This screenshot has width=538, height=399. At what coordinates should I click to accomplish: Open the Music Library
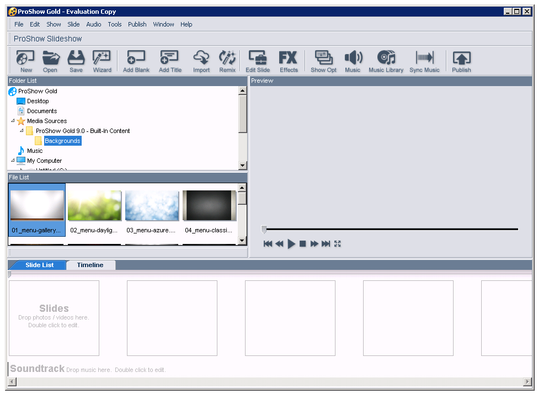coord(386,61)
